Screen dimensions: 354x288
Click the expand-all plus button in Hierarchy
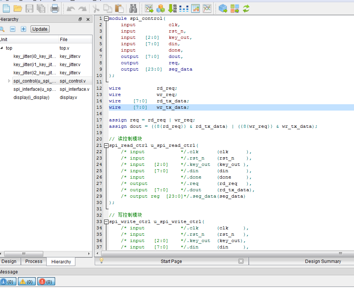click(24, 29)
